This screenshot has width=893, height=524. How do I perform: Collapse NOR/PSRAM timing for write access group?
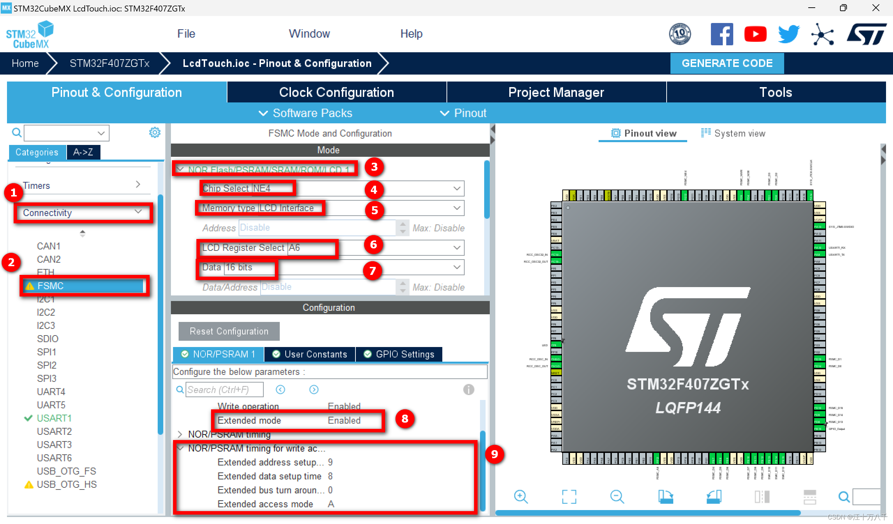180,449
